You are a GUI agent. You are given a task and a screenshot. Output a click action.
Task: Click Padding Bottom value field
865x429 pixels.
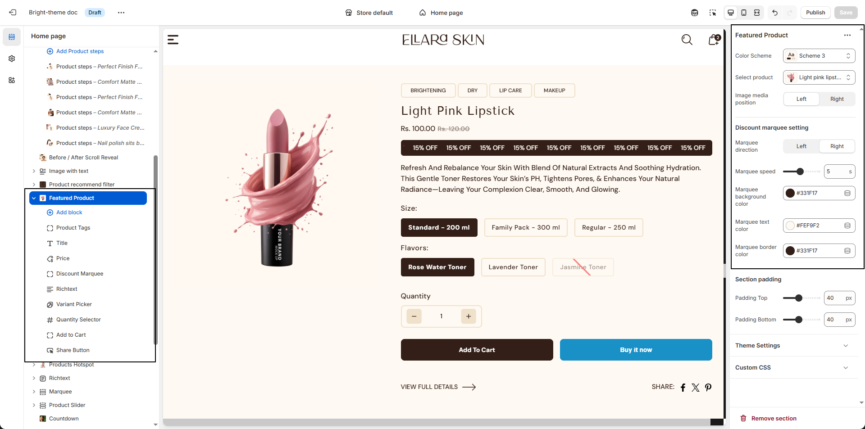coord(840,320)
